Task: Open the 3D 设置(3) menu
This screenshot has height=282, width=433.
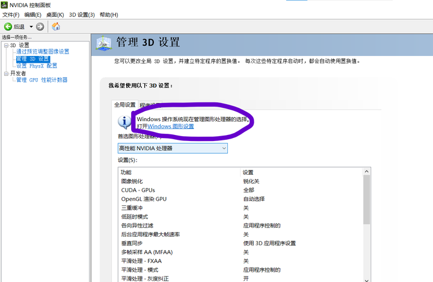Action: coord(82,15)
